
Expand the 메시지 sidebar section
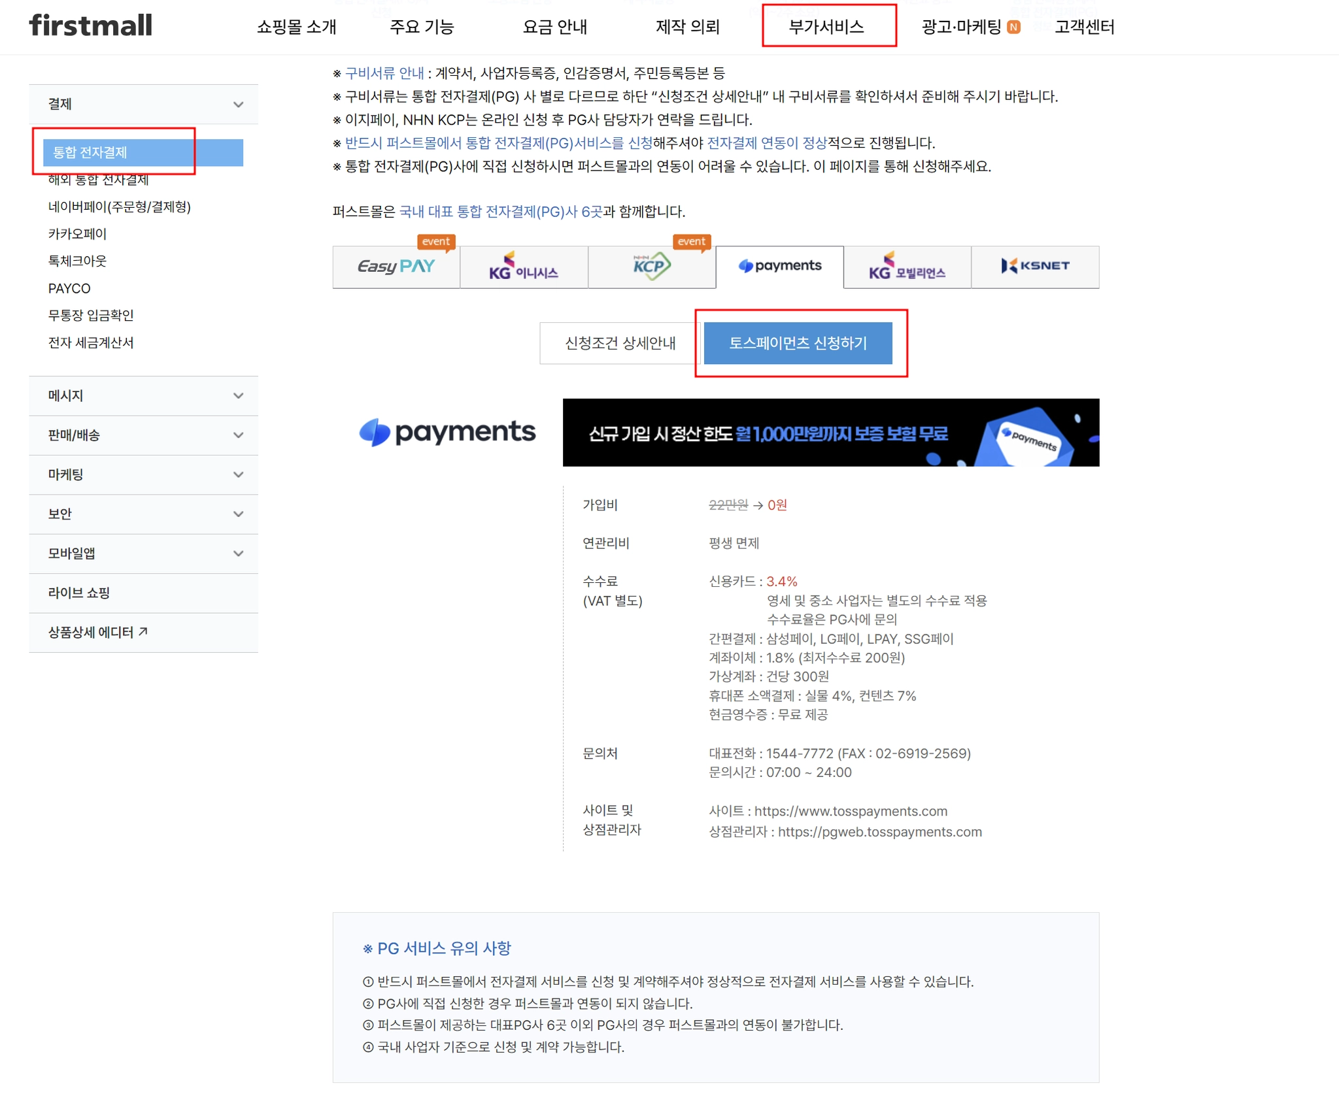[x=239, y=396]
